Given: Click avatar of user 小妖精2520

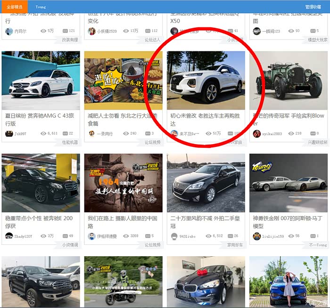Looking at the screenshot, I should pos(91,31).
